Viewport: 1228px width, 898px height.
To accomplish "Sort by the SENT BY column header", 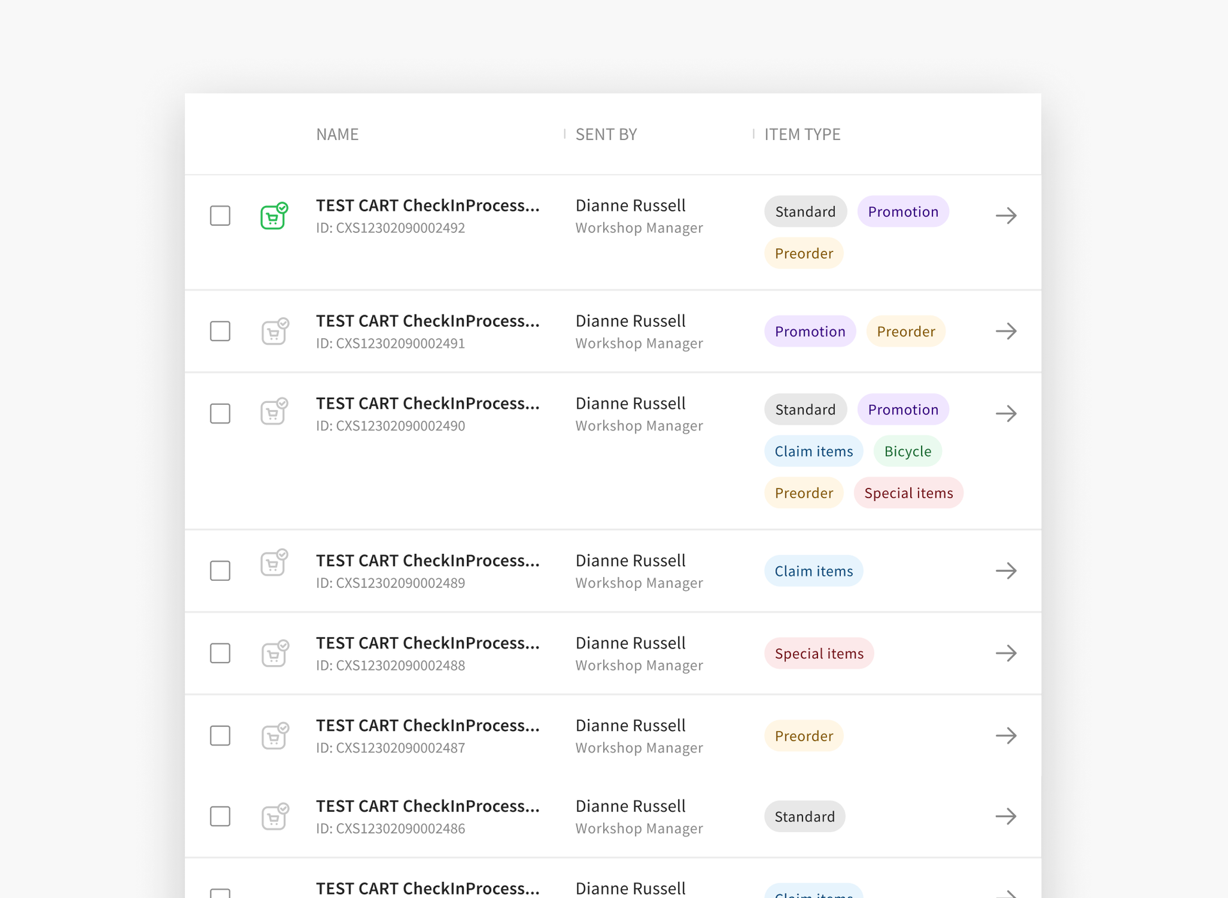I will (606, 134).
